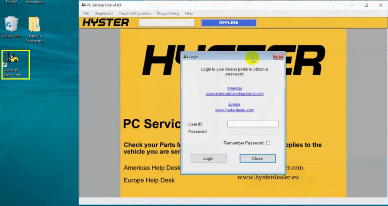Open the Americas link
388x206 pixels.
point(235,88)
